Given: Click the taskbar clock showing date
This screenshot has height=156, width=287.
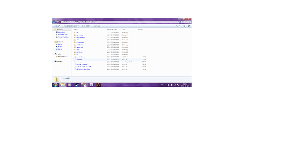Looking at the screenshot, I should click(185, 85).
